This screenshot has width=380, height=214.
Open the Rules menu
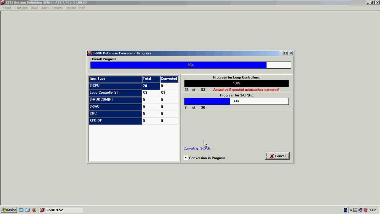[x=34, y=8]
